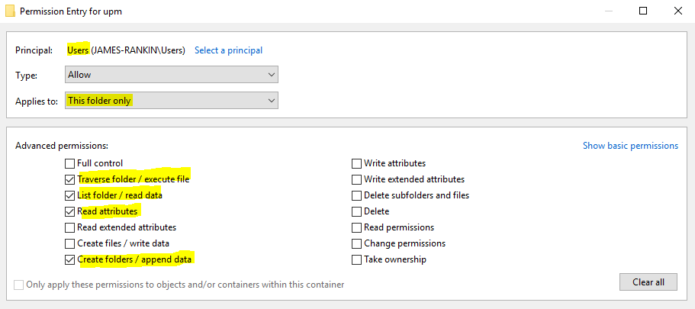
Task: Expand the Applies to dropdown
Action: click(171, 101)
